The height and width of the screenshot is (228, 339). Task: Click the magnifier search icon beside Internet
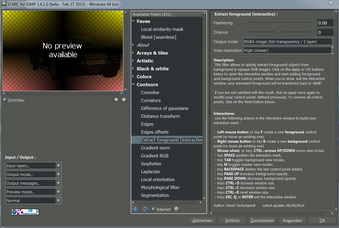(x=177, y=209)
